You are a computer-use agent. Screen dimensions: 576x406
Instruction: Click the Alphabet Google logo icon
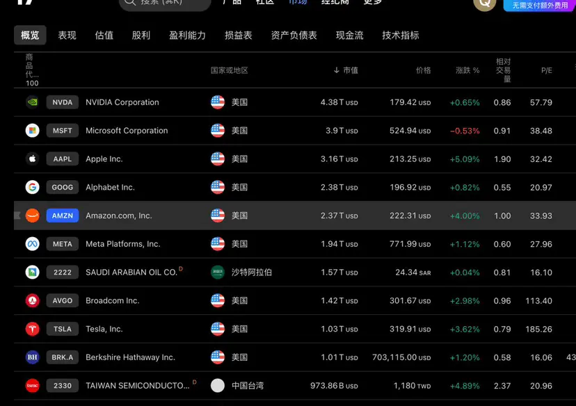pyautogui.click(x=32, y=187)
